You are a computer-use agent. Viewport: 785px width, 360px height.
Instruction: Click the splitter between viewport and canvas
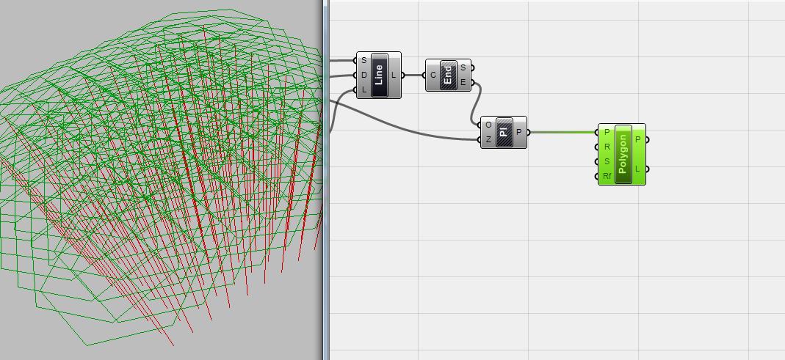[326, 180]
